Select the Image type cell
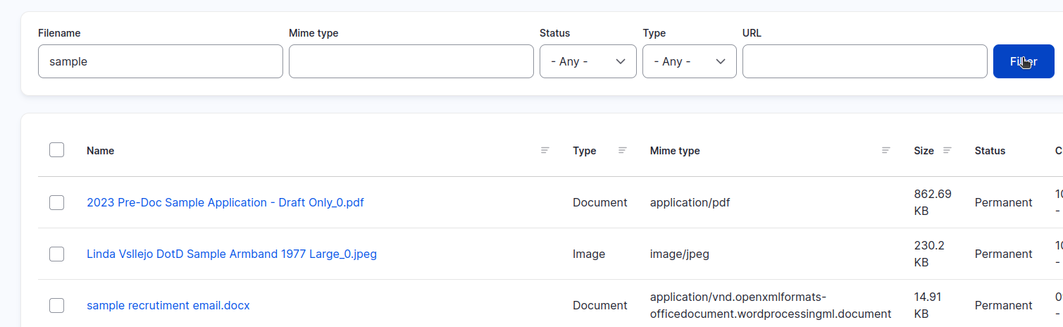The image size is (1063, 327). tap(589, 254)
